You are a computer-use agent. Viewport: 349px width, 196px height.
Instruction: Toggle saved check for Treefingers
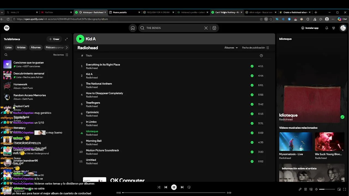tap(252, 104)
